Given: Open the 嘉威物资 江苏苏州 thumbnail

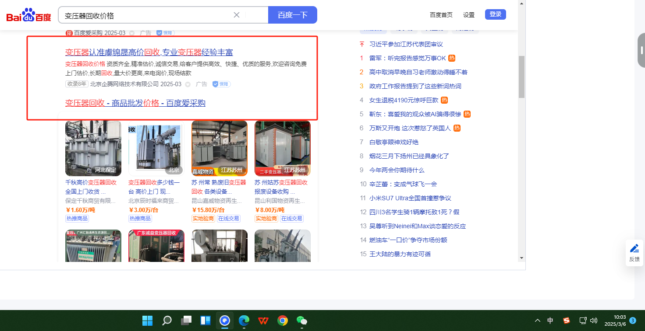Looking at the screenshot, I should pos(220,148).
